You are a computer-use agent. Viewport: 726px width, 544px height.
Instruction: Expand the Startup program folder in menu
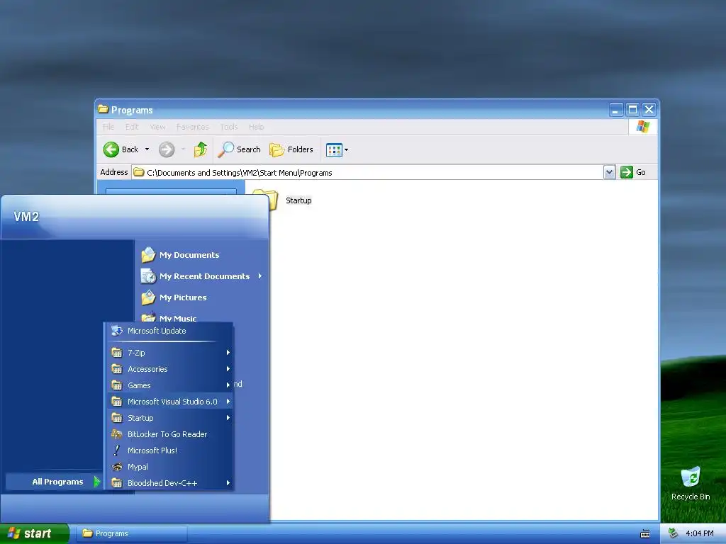click(x=169, y=418)
